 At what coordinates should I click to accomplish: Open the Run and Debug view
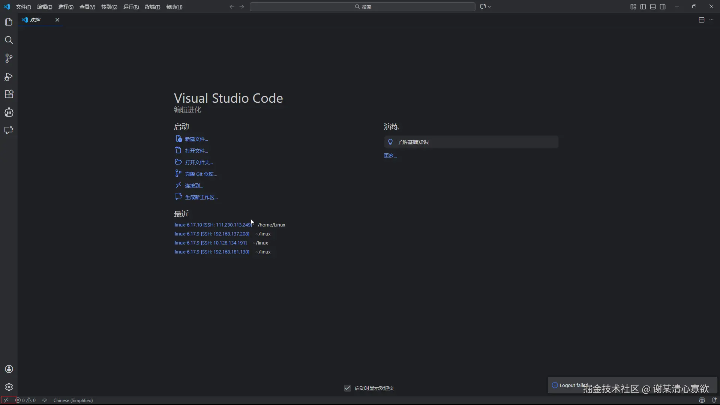click(9, 76)
